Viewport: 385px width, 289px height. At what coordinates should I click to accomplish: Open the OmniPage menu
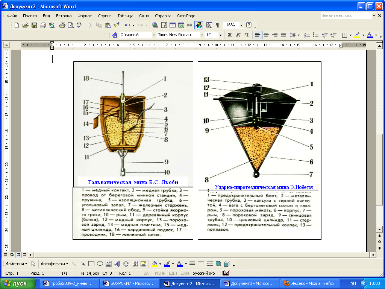click(x=186, y=16)
